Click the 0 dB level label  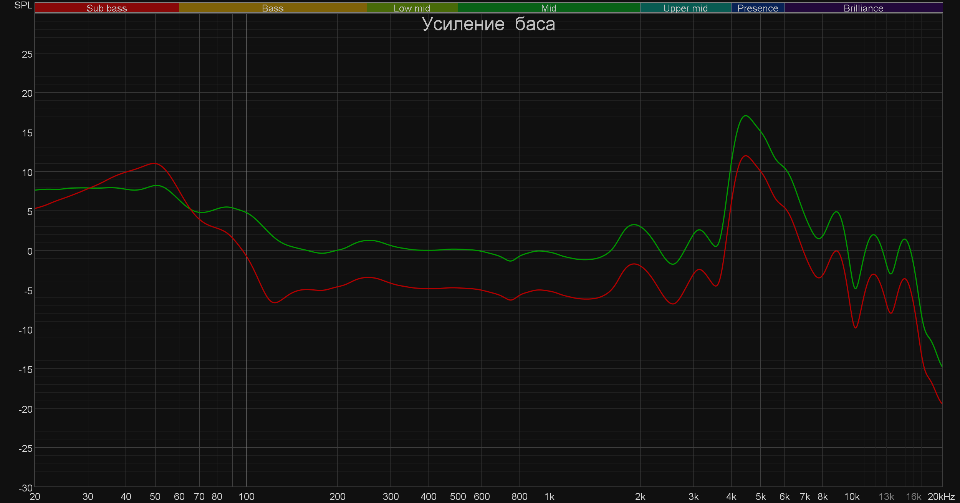click(30, 251)
